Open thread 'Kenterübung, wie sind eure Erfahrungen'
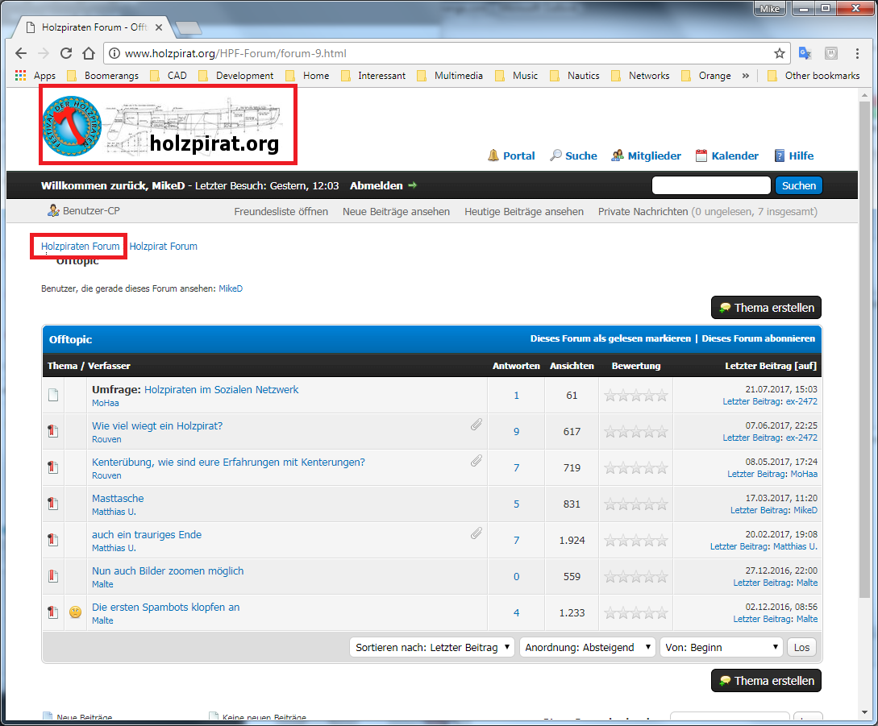The height and width of the screenshot is (726, 878). 228,463
